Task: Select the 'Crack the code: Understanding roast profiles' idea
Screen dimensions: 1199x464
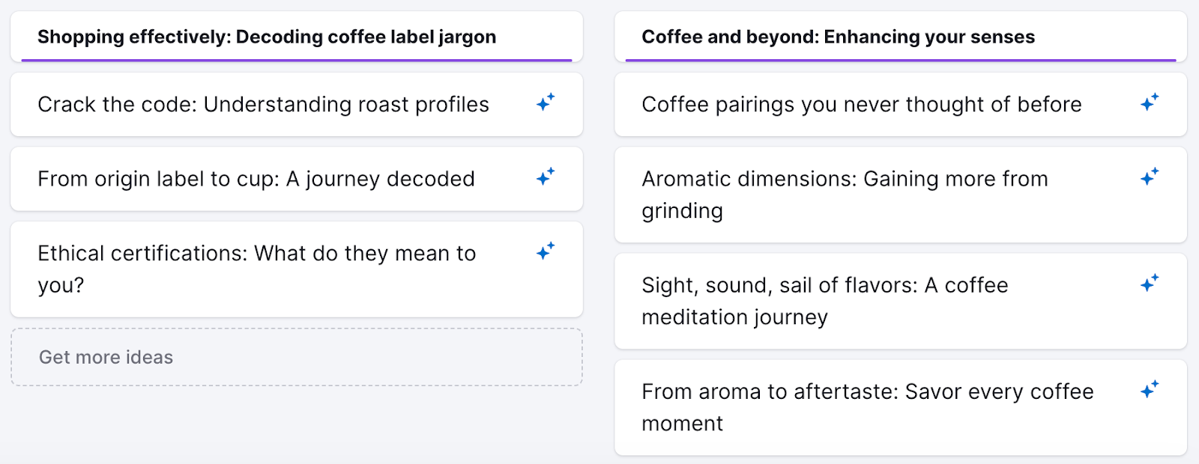Action: (264, 104)
